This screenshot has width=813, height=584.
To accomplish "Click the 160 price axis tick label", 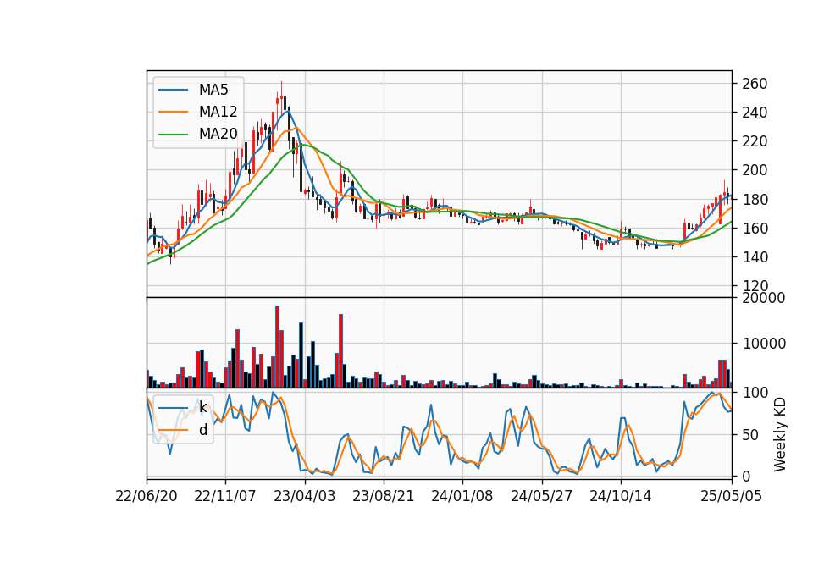I will click(755, 228).
